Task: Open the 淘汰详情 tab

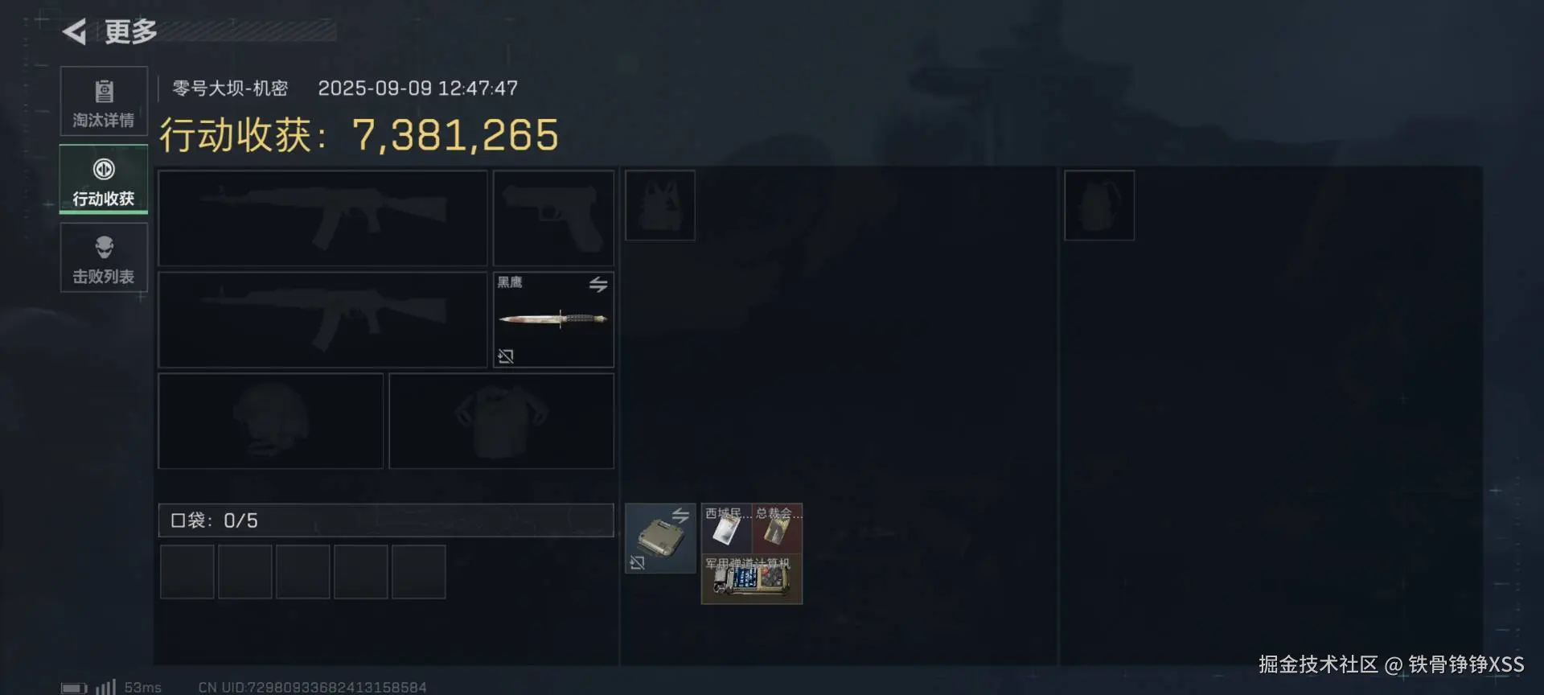Action: click(104, 101)
